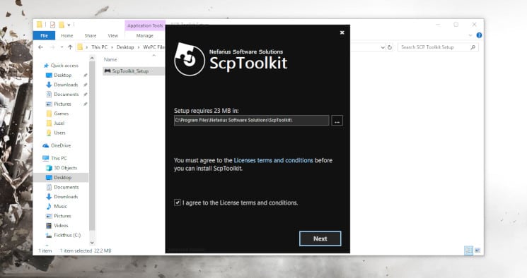The width and height of the screenshot is (527, 278).
Task: Select the Application Tools contextual tab
Action: [145, 25]
